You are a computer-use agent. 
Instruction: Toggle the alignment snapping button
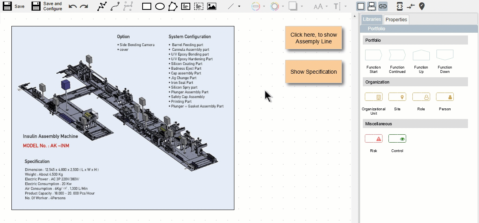(371, 6)
